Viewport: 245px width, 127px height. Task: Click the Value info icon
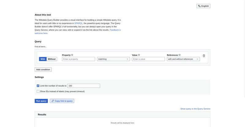(139, 55)
